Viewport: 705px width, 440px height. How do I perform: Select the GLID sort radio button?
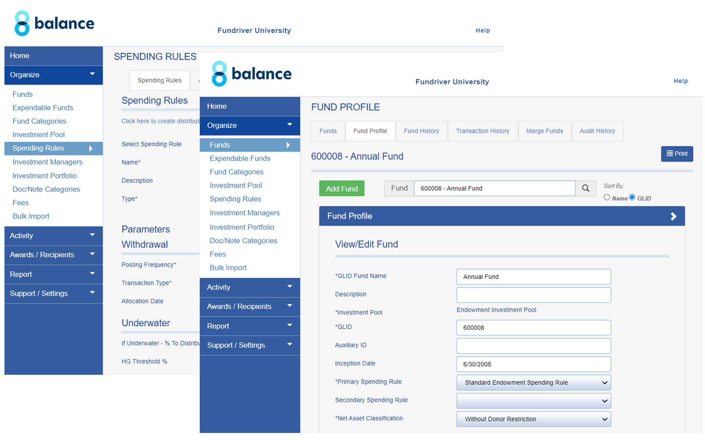coord(632,197)
